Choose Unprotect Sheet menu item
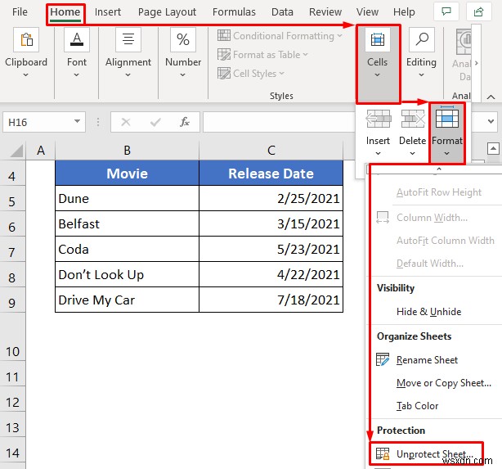 (427, 454)
